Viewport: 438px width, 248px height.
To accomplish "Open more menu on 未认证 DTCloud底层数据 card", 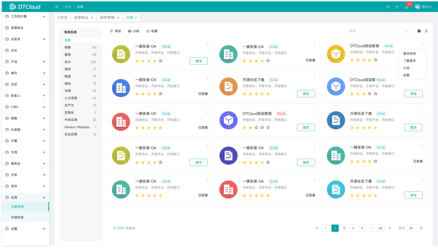I will 315,112.
